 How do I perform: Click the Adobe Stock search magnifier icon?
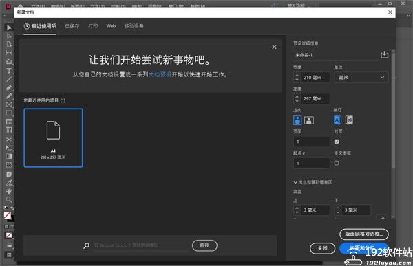click(x=86, y=246)
